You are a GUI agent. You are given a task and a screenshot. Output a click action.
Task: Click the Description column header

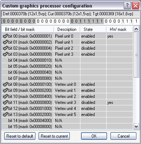click(67, 29)
